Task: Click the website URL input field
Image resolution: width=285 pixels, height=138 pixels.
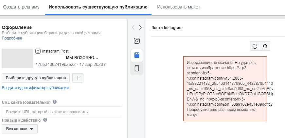Action: click(62, 112)
